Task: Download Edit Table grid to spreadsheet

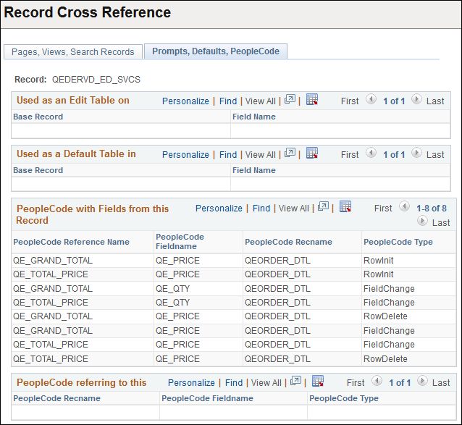Action: [x=312, y=100]
